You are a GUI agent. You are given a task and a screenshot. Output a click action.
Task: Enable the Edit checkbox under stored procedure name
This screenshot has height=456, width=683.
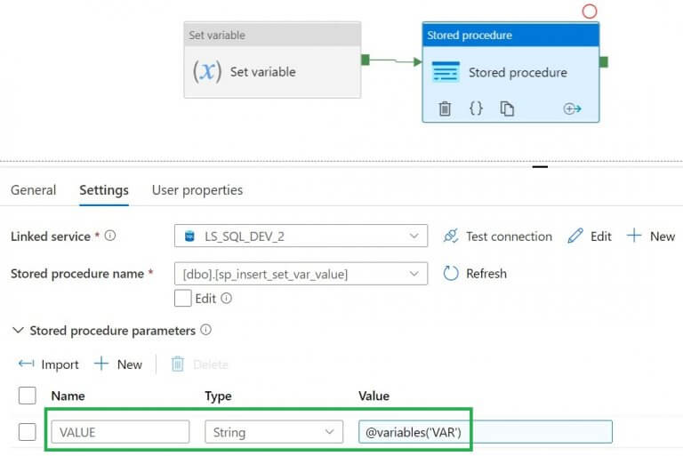pyautogui.click(x=183, y=299)
